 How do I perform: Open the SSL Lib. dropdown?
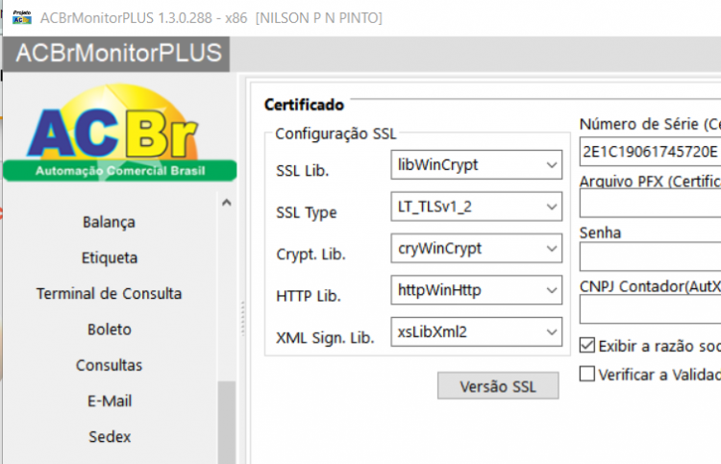pos(477,164)
